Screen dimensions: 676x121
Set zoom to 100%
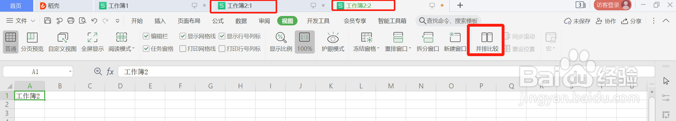pyautogui.click(x=305, y=42)
